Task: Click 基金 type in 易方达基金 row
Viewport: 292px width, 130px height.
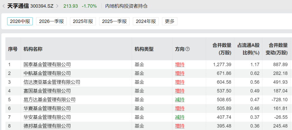Action: coord(139,100)
